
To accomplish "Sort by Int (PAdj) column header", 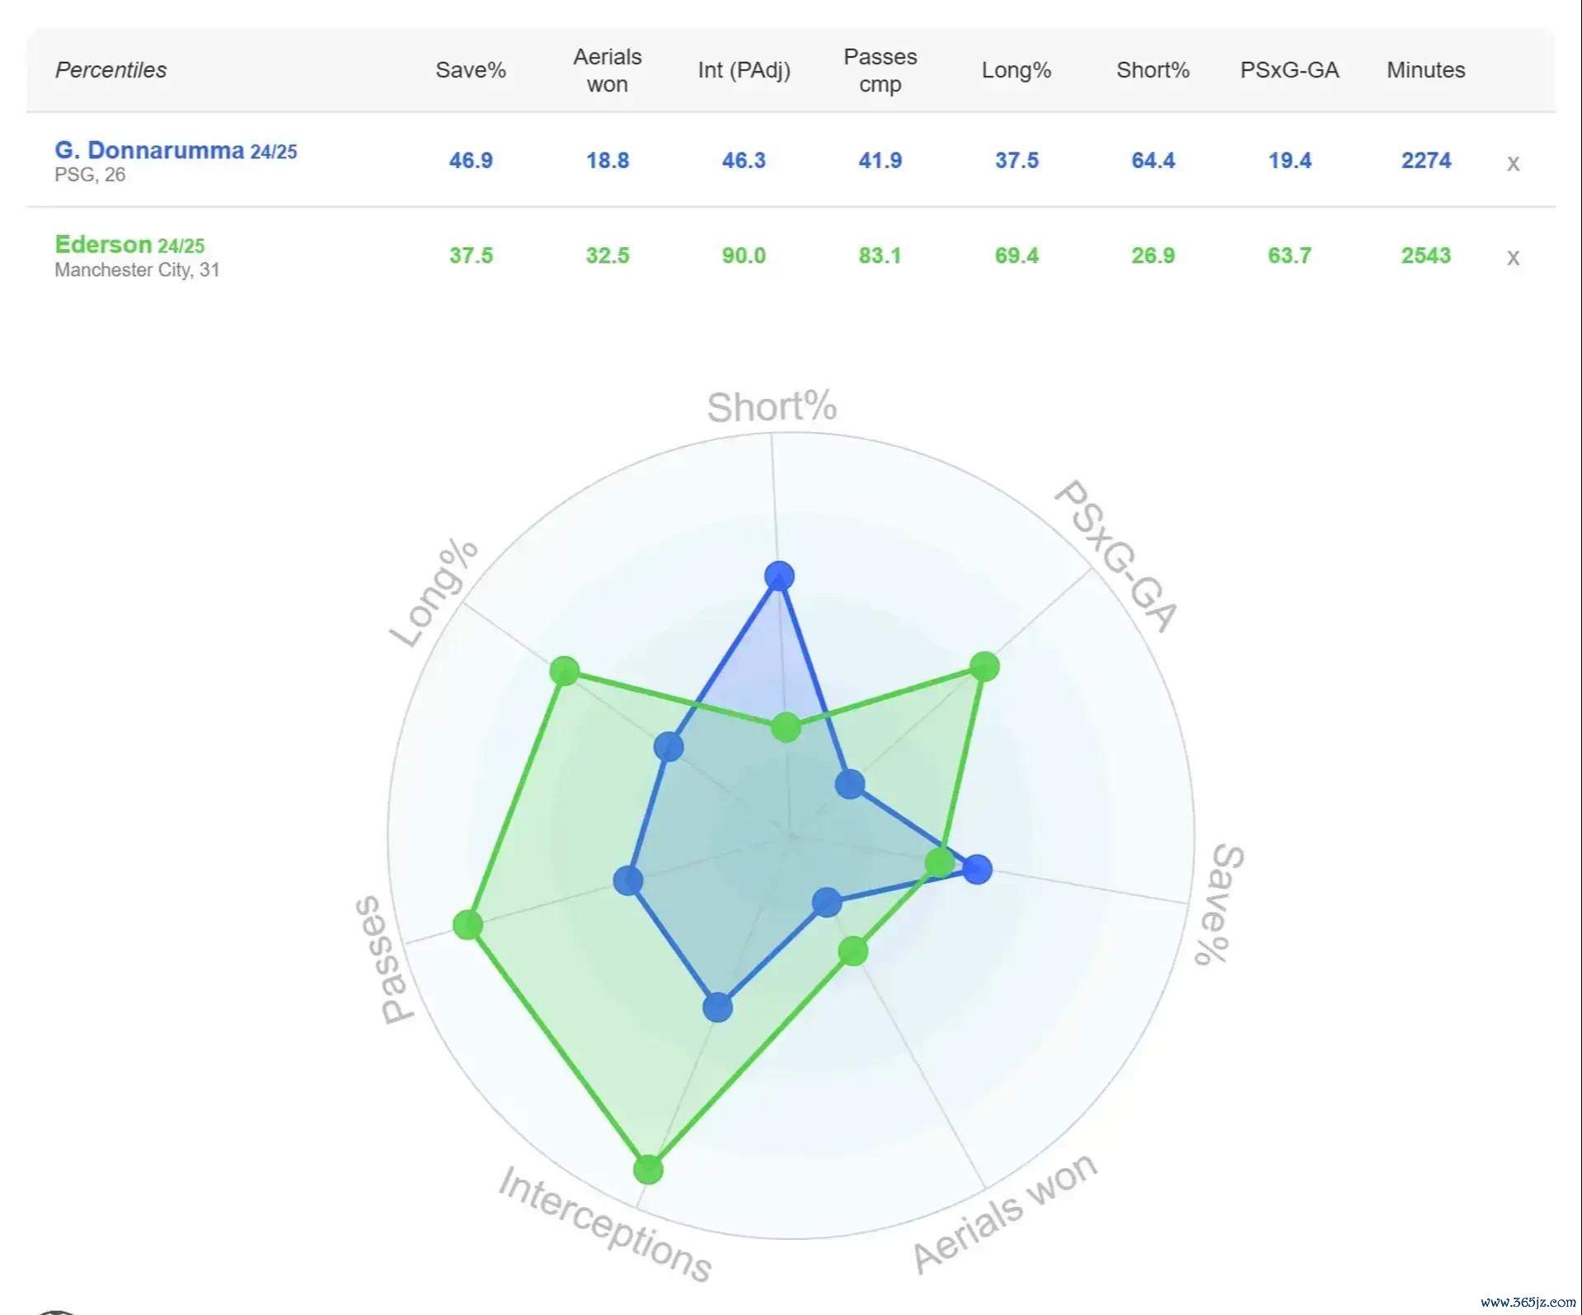I will click(744, 70).
